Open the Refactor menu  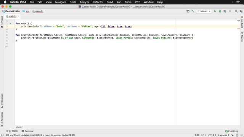(98, 2)
